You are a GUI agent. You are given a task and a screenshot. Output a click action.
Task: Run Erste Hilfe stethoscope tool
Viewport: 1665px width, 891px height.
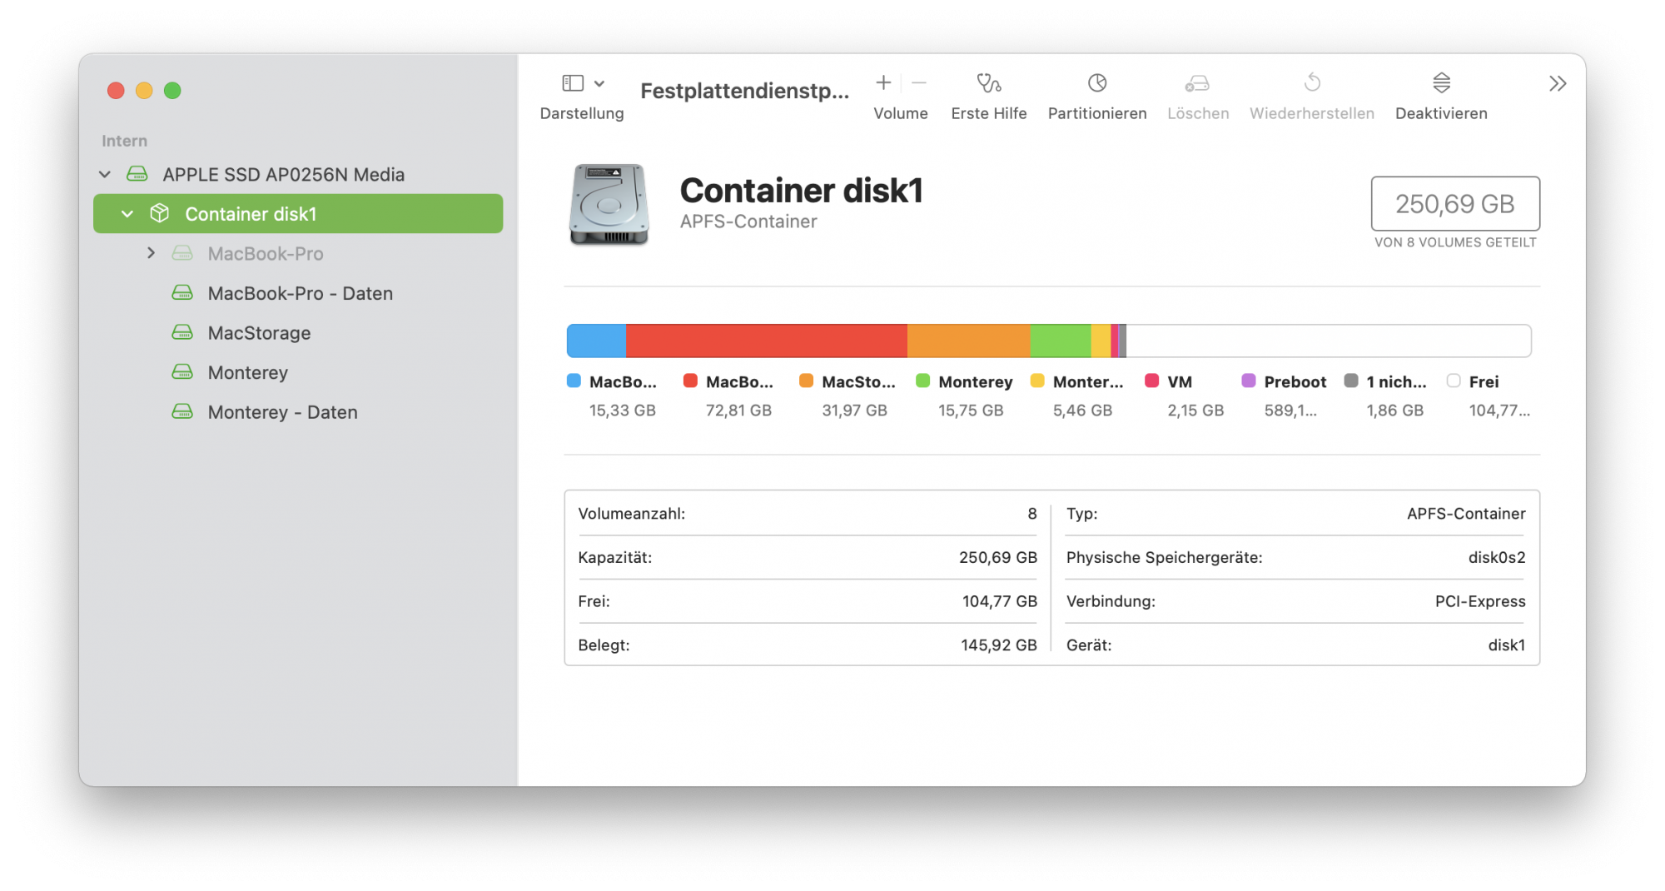click(x=989, y=82)
